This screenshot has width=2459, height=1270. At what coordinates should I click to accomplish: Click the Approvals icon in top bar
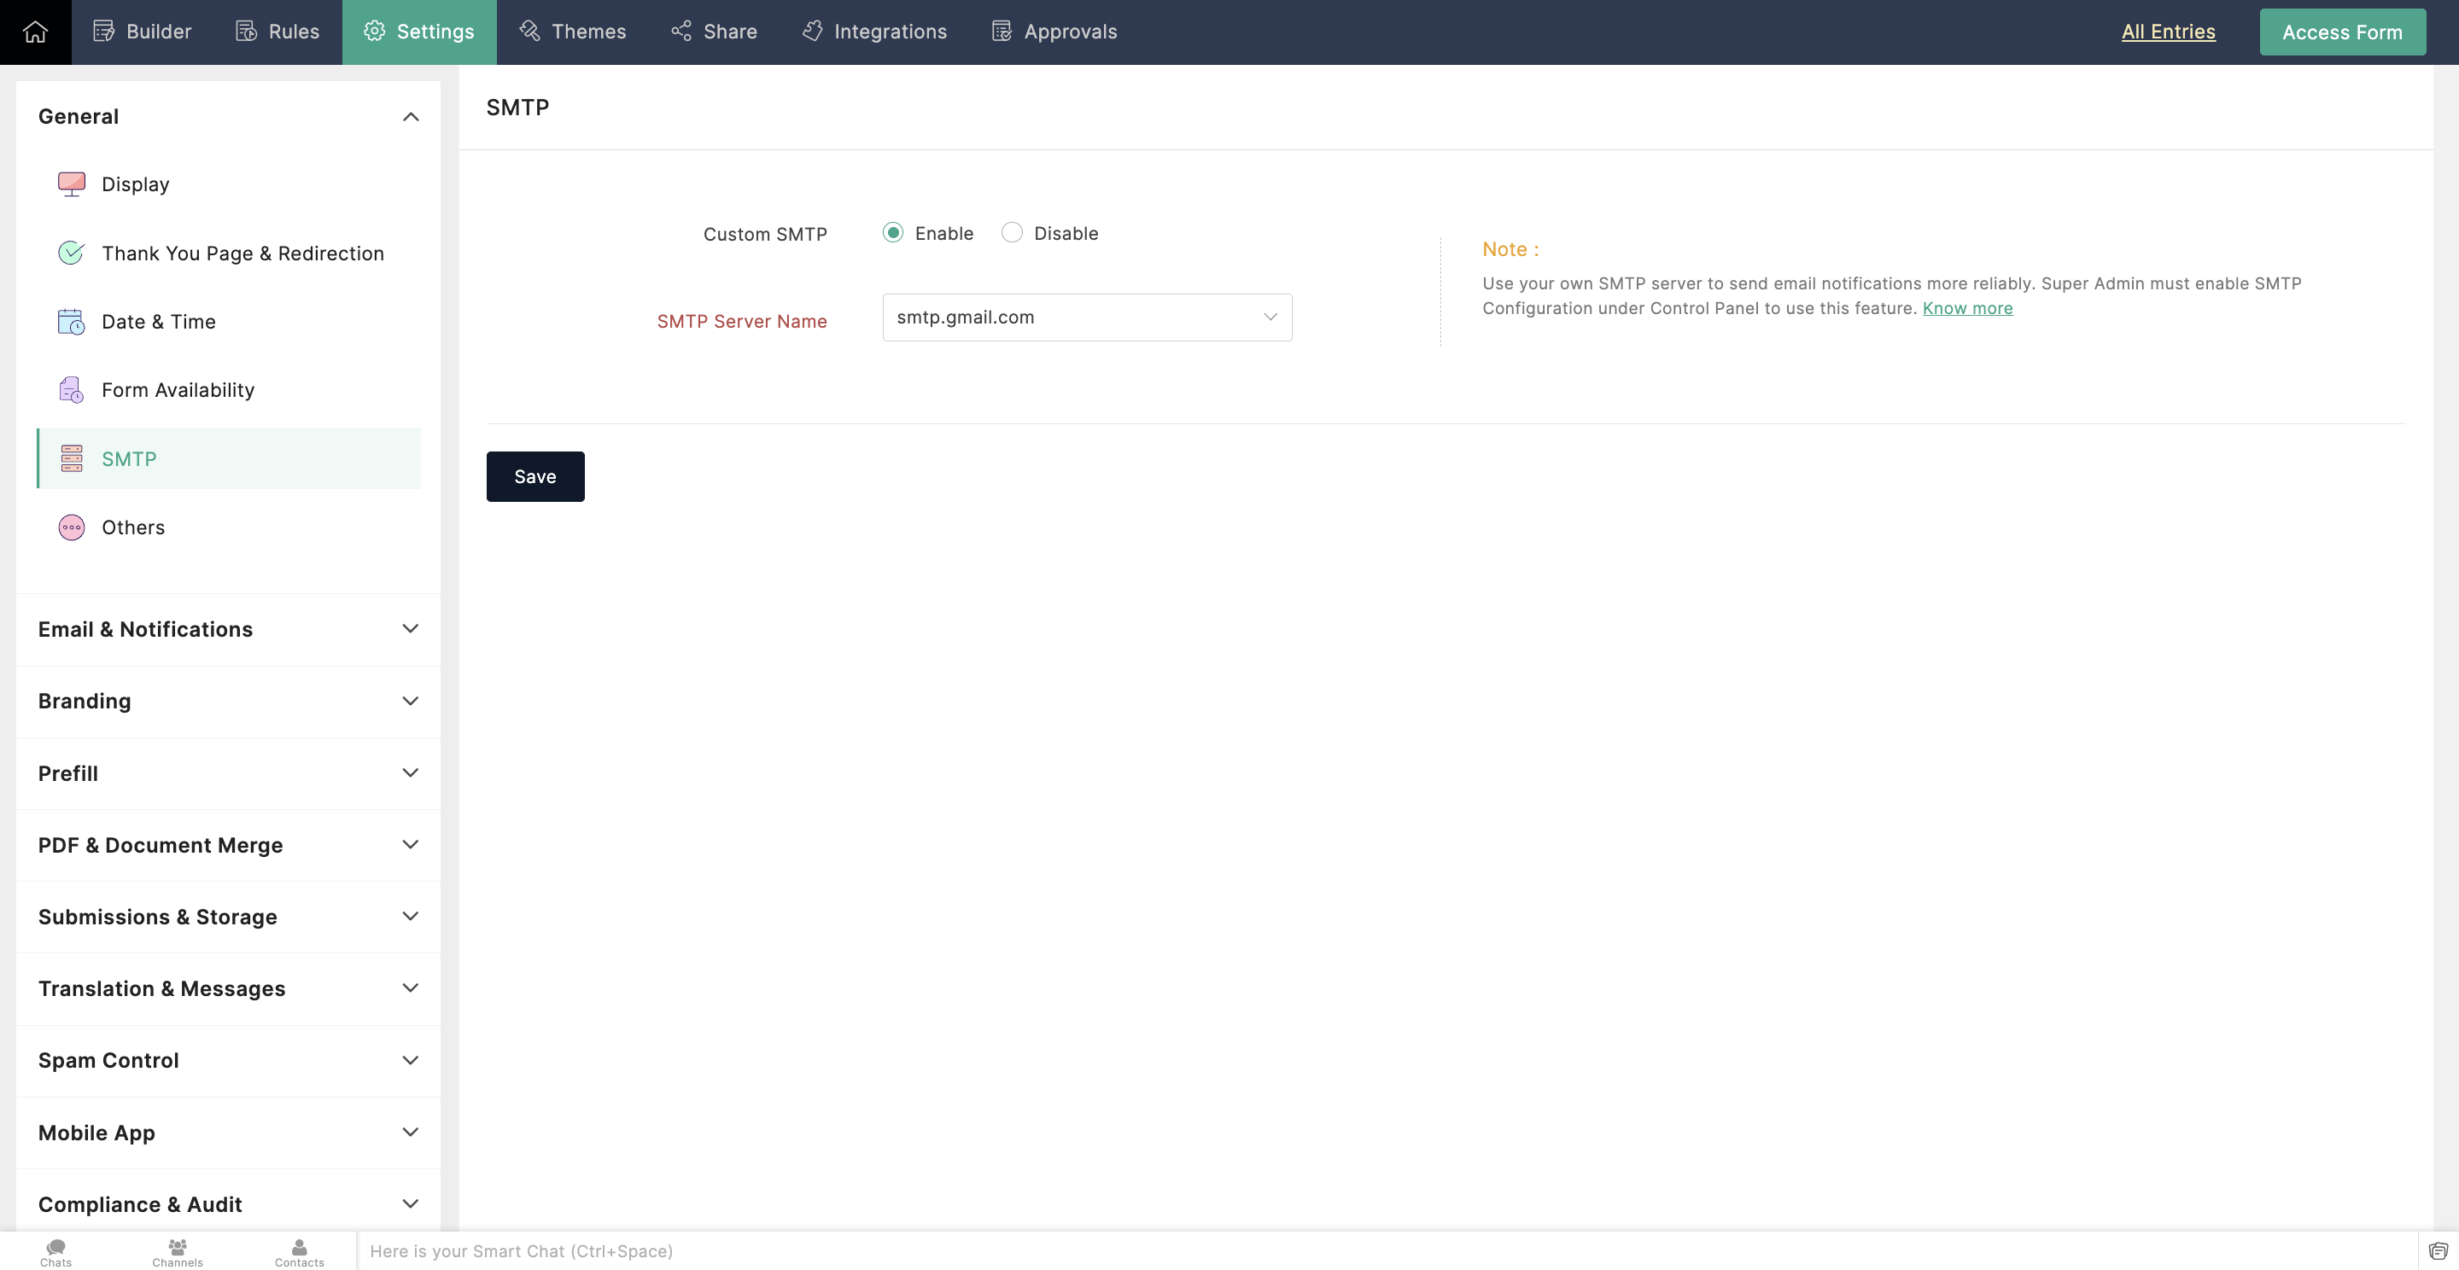[1002, 32]
